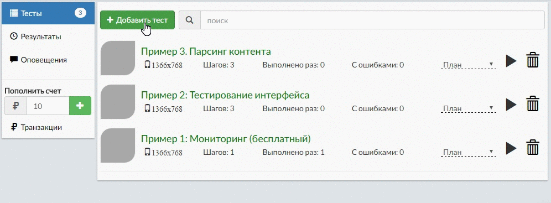Screen dimensions: 551x203
Task: Click Выполнено раз: 1 text
Action: 293,153
